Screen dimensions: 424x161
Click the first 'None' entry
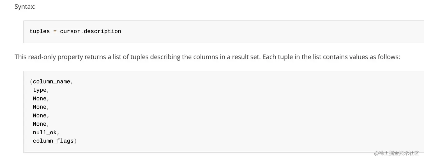pyautogui.click(x=40, y=99)
